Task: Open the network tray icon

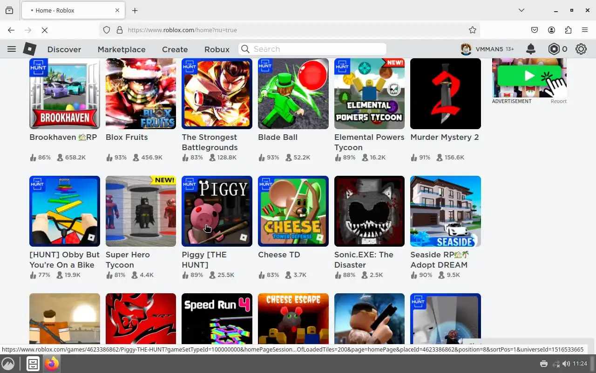Action: click(555, 364)
